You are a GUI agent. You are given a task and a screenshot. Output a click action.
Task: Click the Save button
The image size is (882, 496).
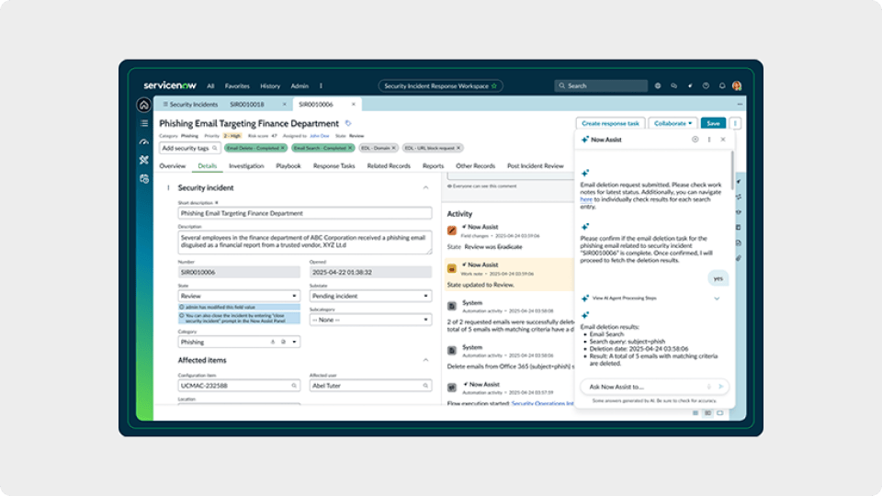[x=712, y=123]
